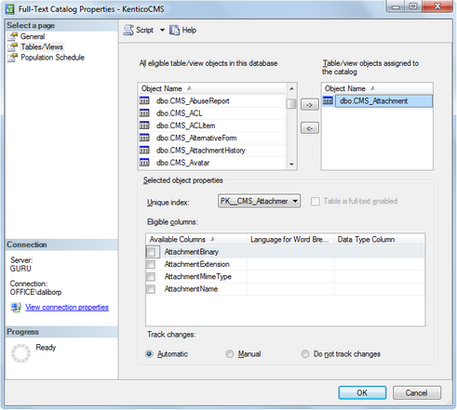Image resolution: width=457 pixels, height=410 pixels.
Task: Select the Tables/Views page
Action: pos(42,46)
